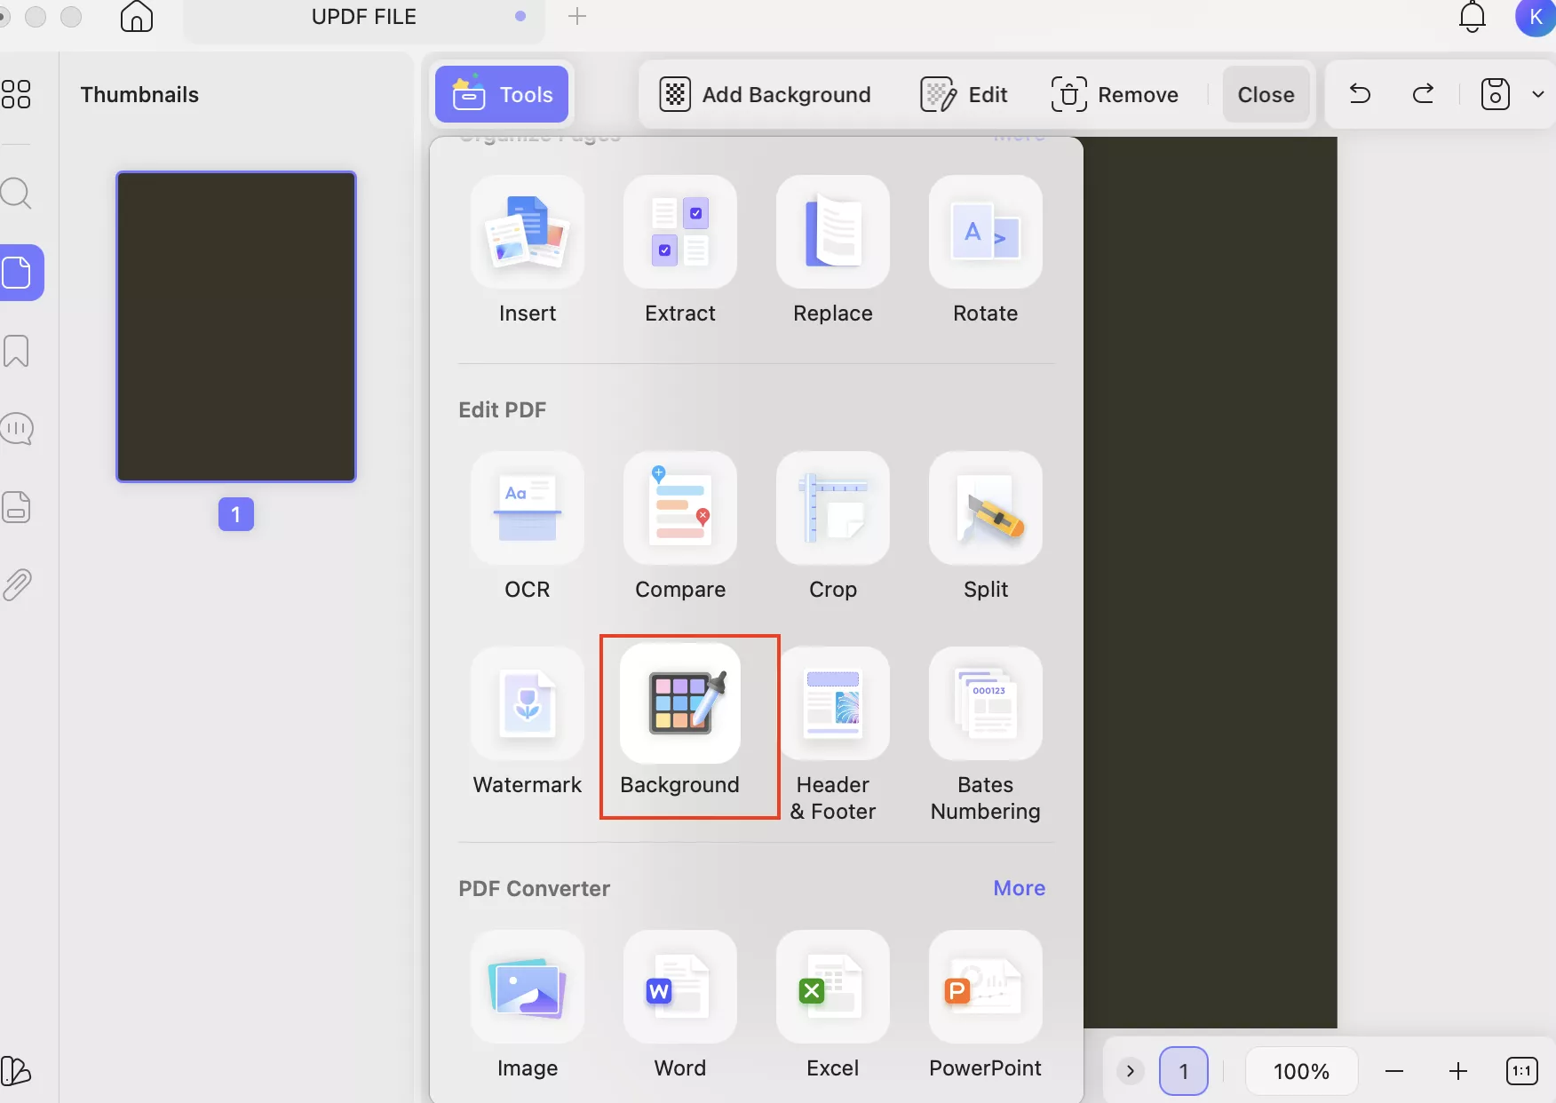The height and width of the screenshot is (1103, 1556).
Task: Show the Bookmarks panel
Action: coord(16,351)
